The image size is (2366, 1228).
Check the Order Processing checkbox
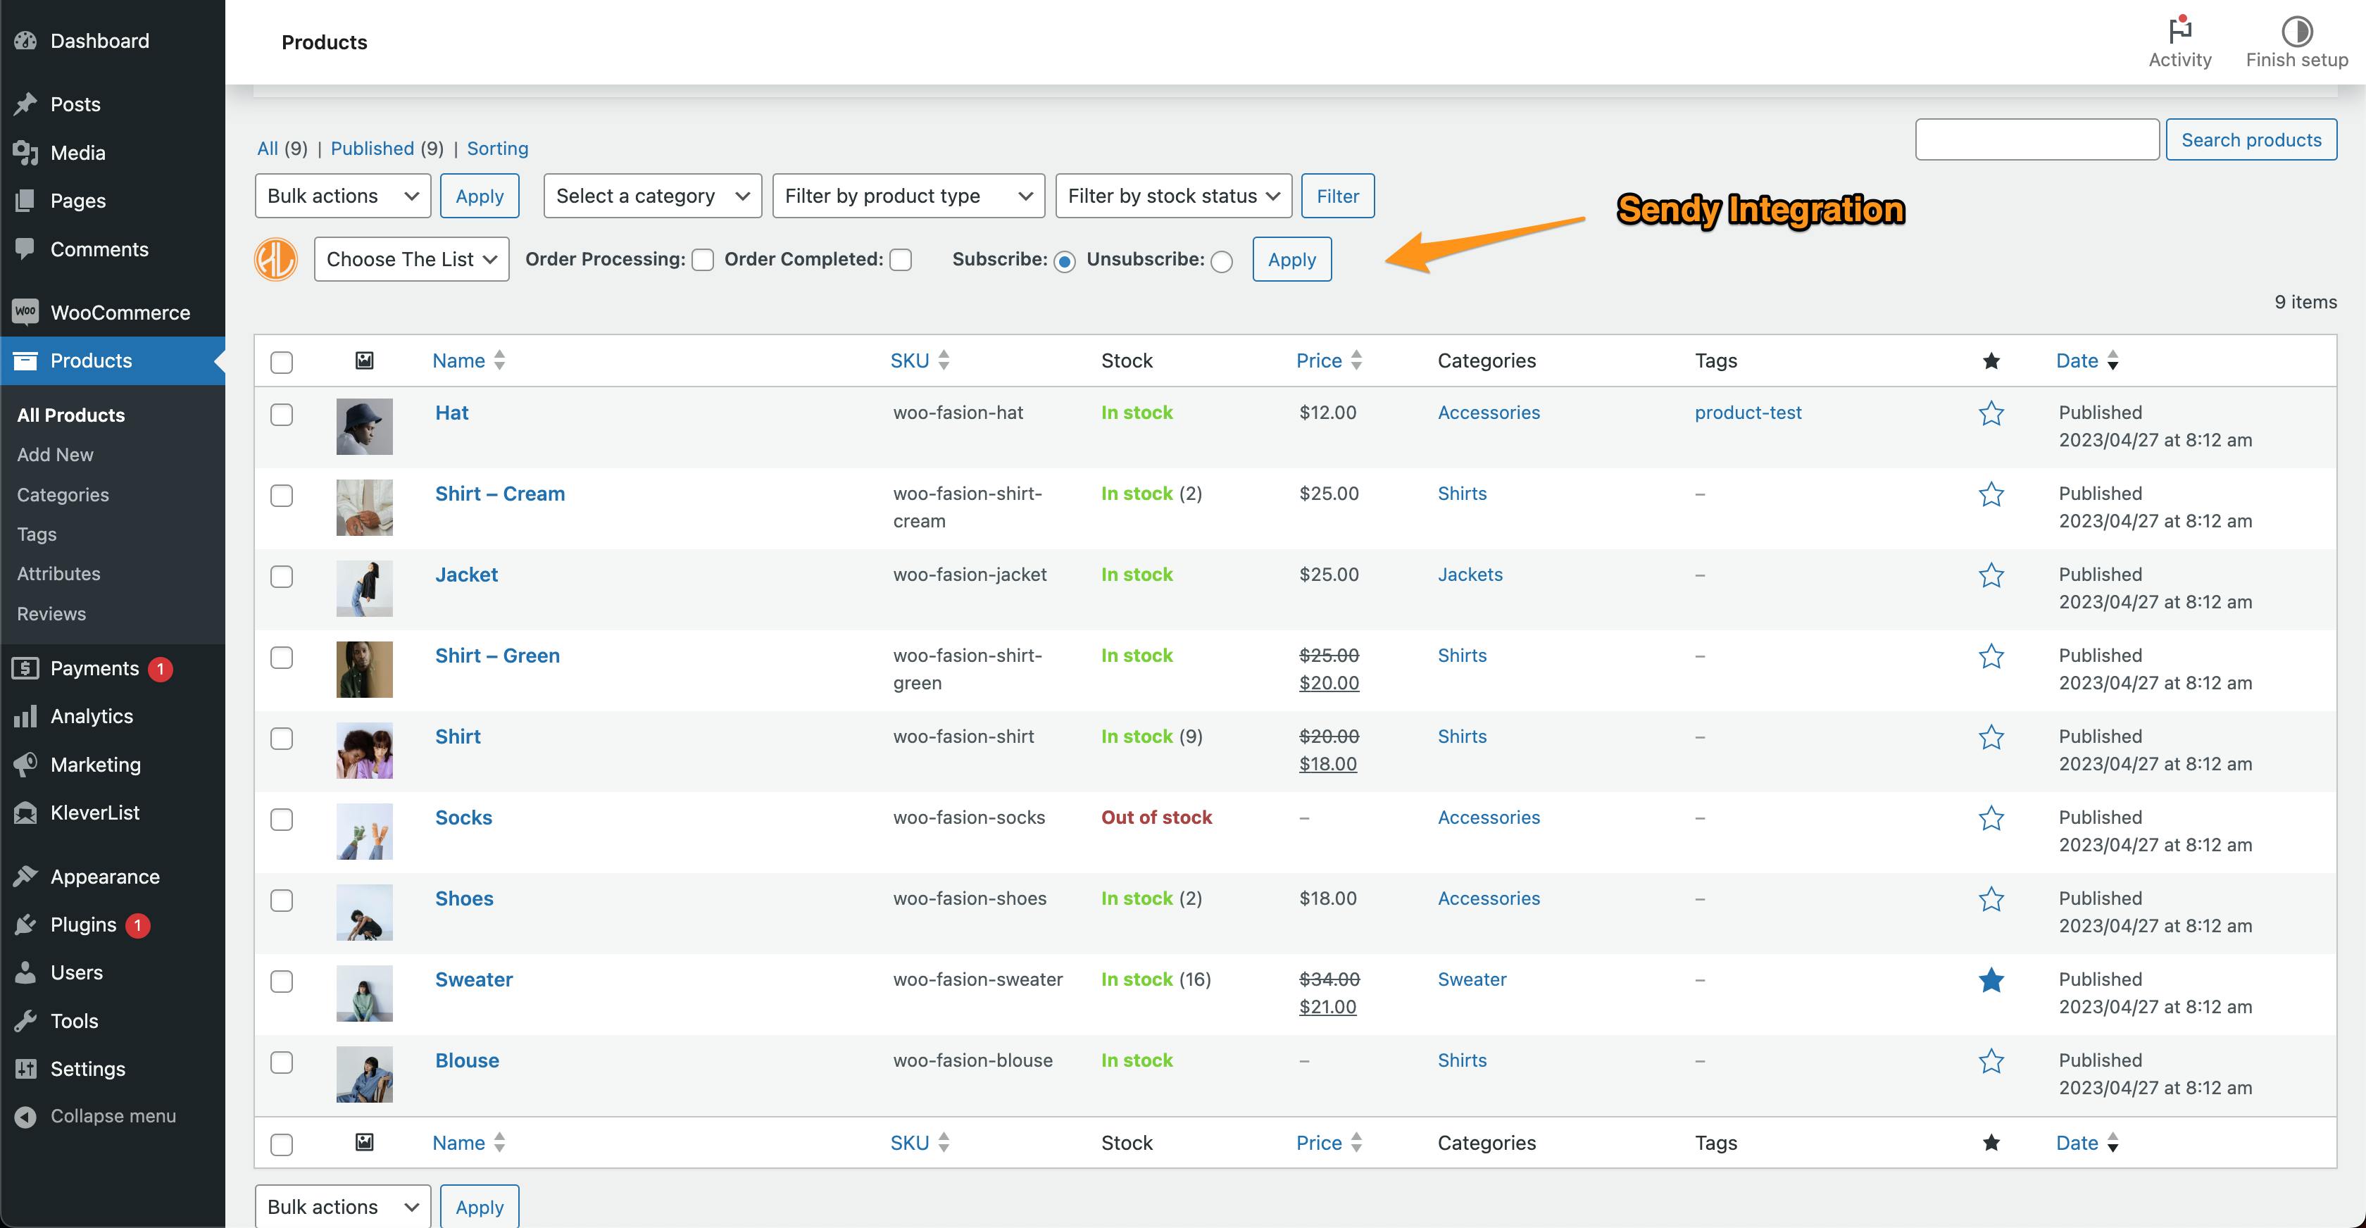tap(703, 260)
